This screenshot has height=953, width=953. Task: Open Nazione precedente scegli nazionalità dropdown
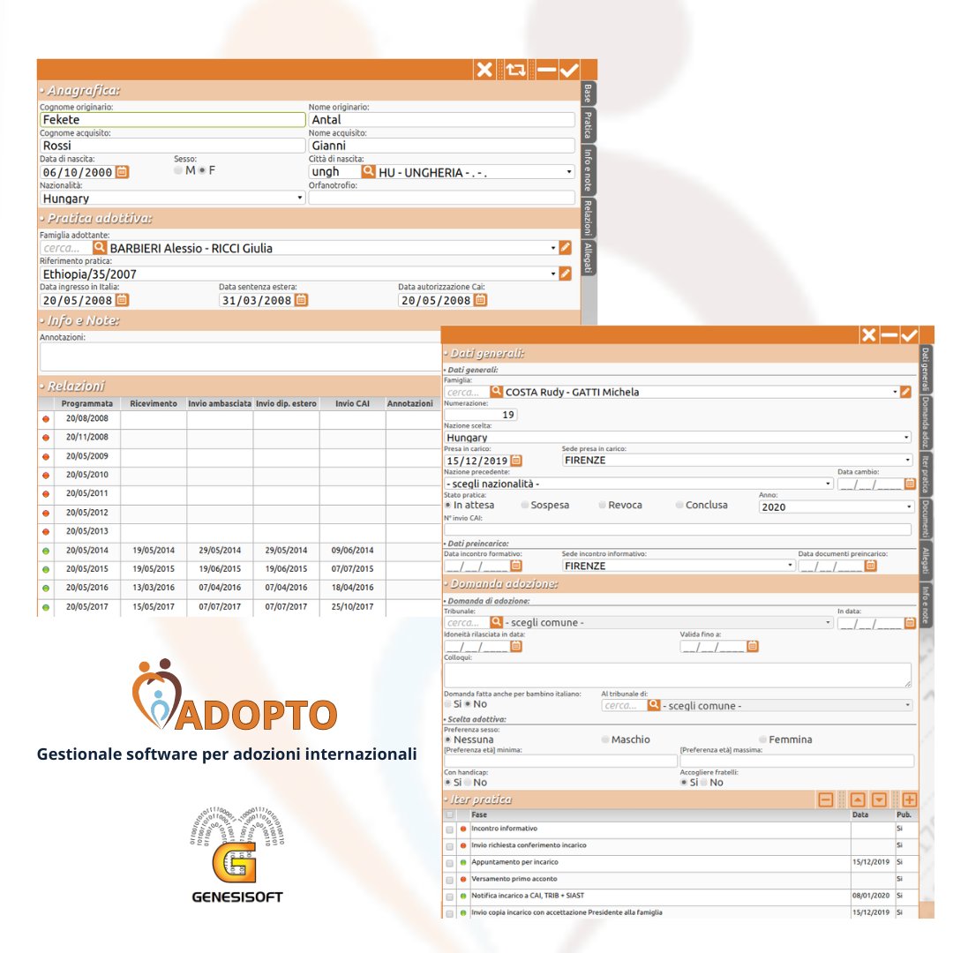[639, 484]
